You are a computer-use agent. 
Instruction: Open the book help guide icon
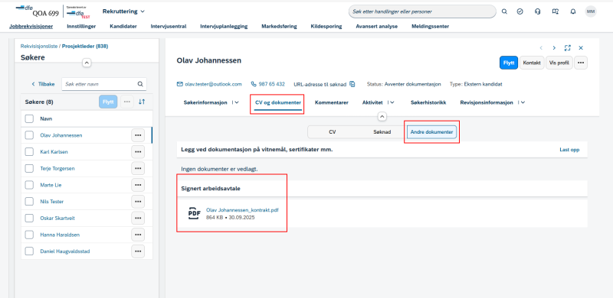pyautogui.click(x=555, y=11)
